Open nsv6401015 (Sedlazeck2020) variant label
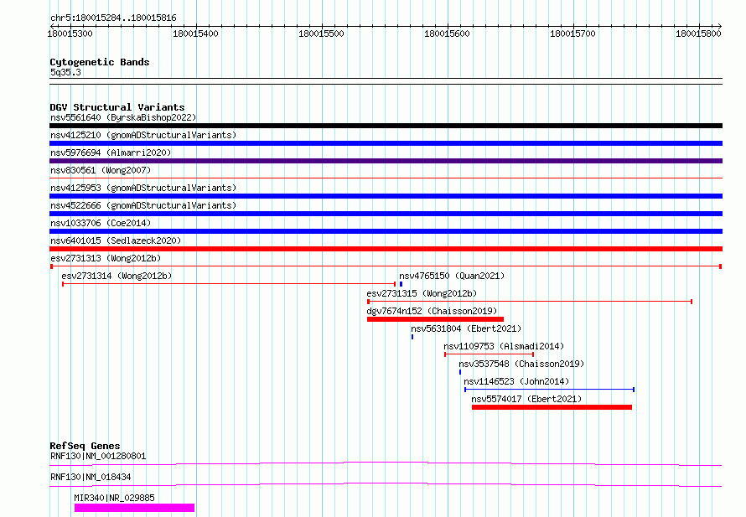The height and width of the screenshot is (517, 746). (x=116, y=240)
